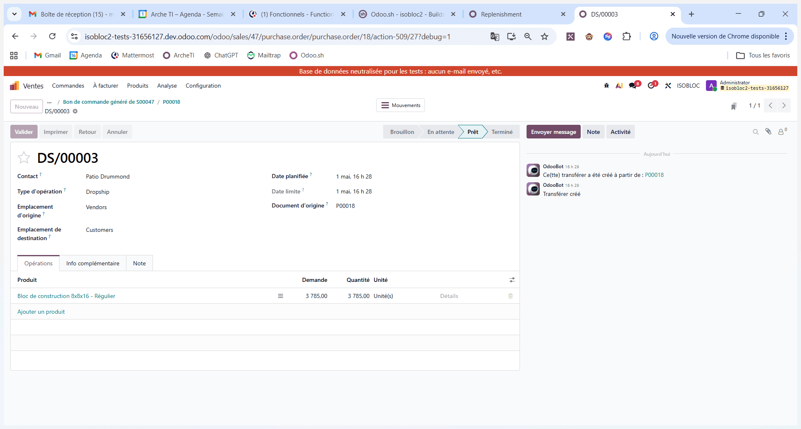
Task: Expand the breadcrumb ellipsis menu
Action: pyautogui.click(x=49, y=102)
